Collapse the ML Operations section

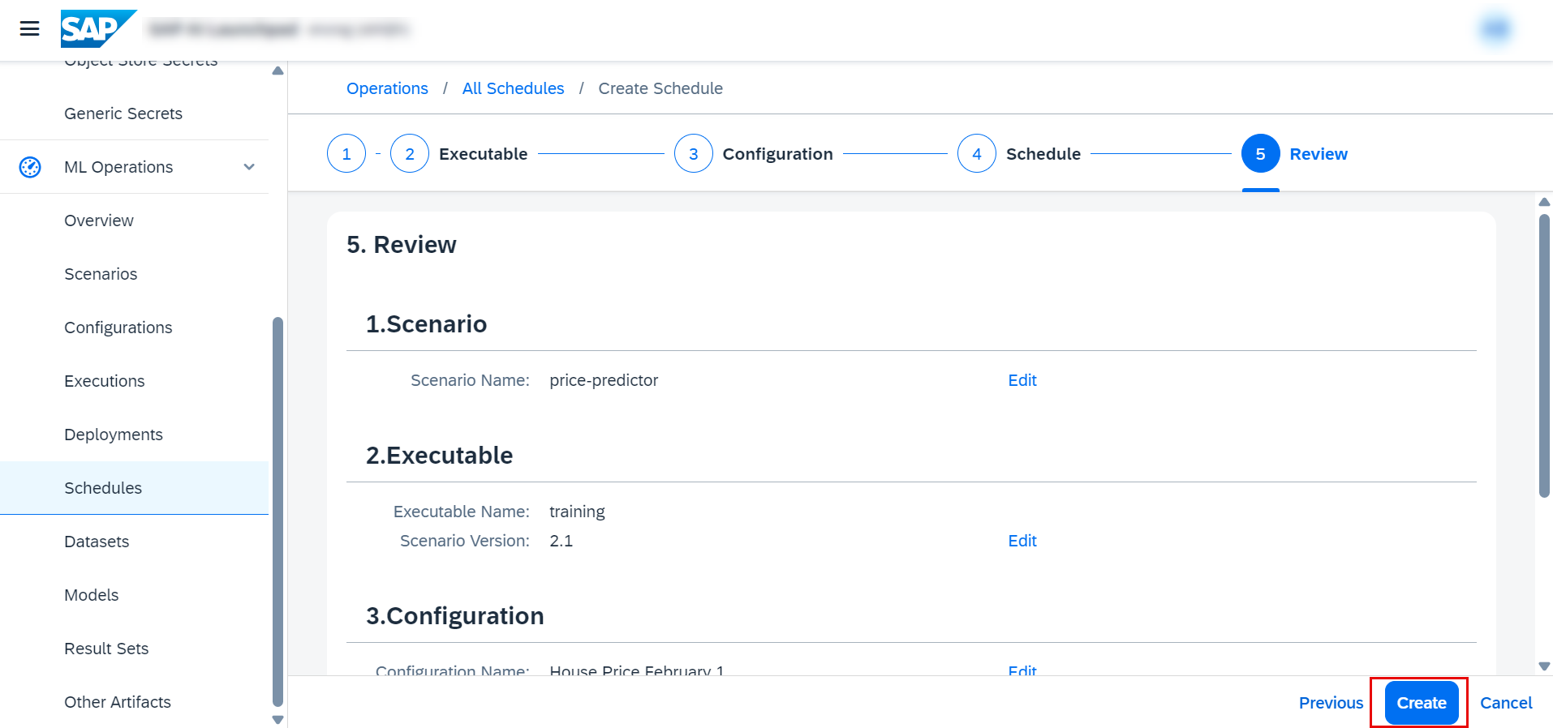[249, 167]
